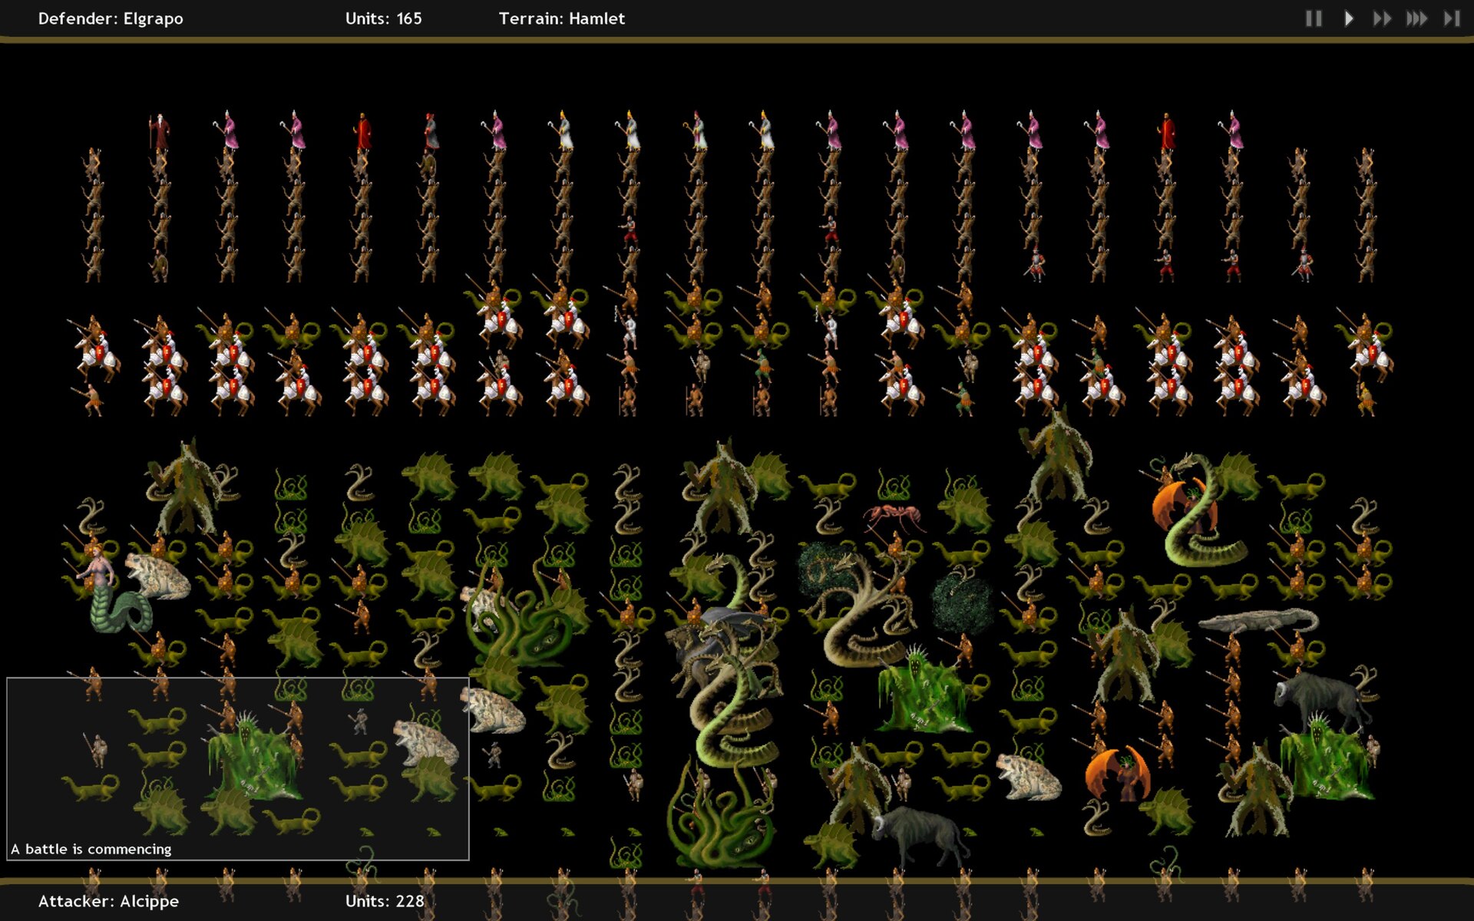Select the grey bull on the right flank
Screen dimensions: 1474x921
click(x=1320, y=698)
